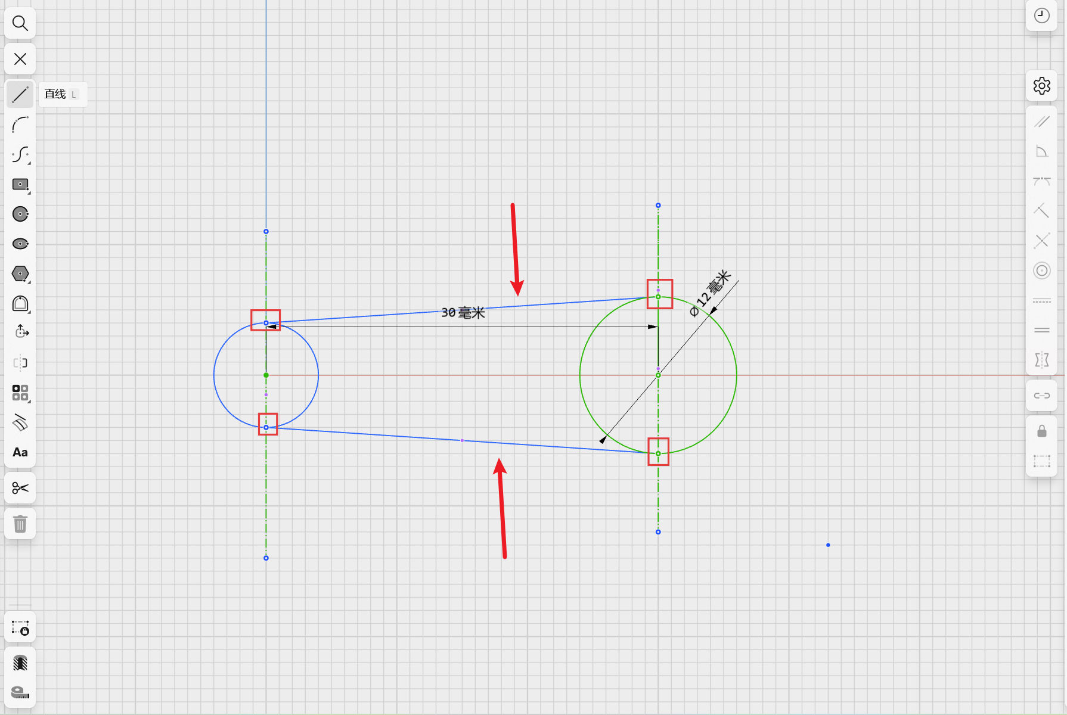Apply the Perpendicular constraint
The height and width of the screenshot is (715, 1067).
coord(1041,211)
